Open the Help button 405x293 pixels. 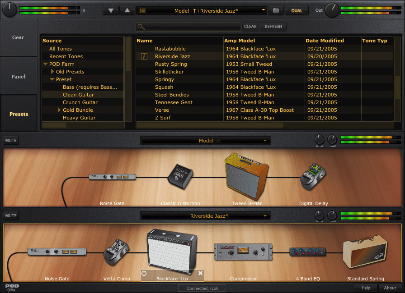[366, 288]
